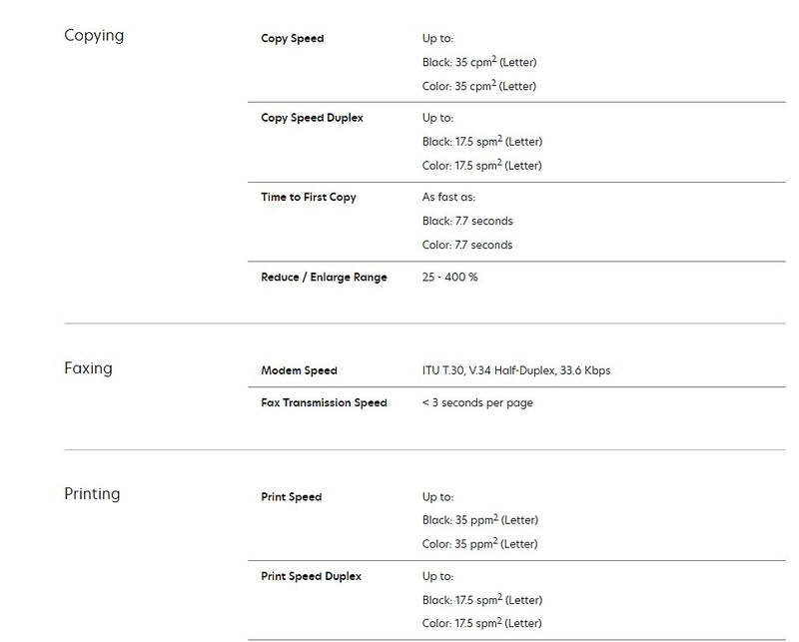Click the "< 3 seconds per page" value

pyautogui.click(x=477, y=403)
